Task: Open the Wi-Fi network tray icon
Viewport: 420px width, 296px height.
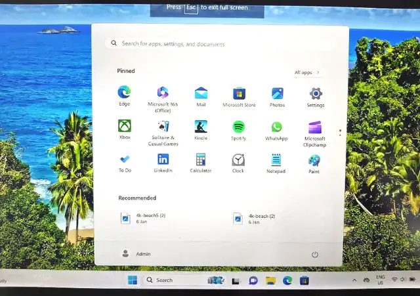Action: point(394,280)
